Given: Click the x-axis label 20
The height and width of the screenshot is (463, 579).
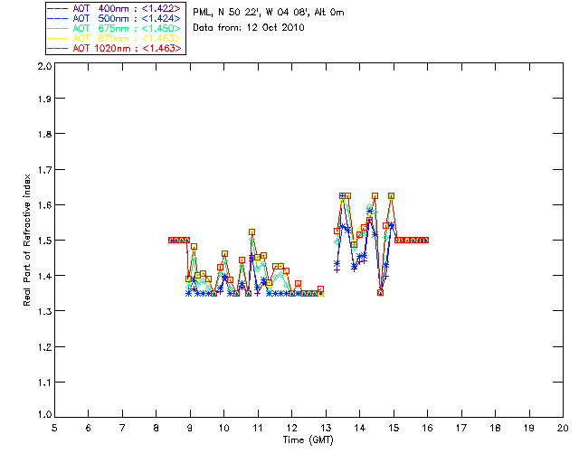Looking at the screenshot, I should [x=563, y=428].
